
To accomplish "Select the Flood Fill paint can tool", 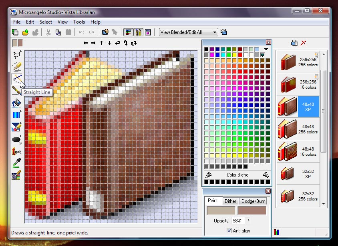I will click(x=16, y=103).
